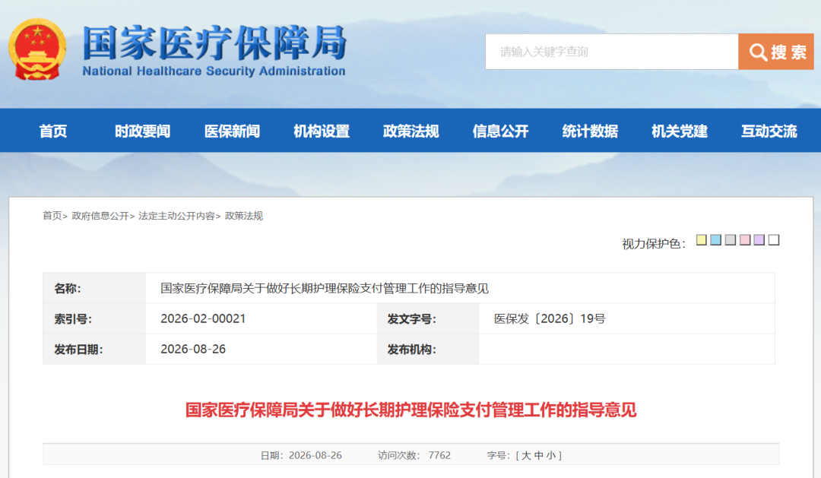Click the index number 2026-02-00021
Screen dimensions: 821x478
tap(203, 318)
